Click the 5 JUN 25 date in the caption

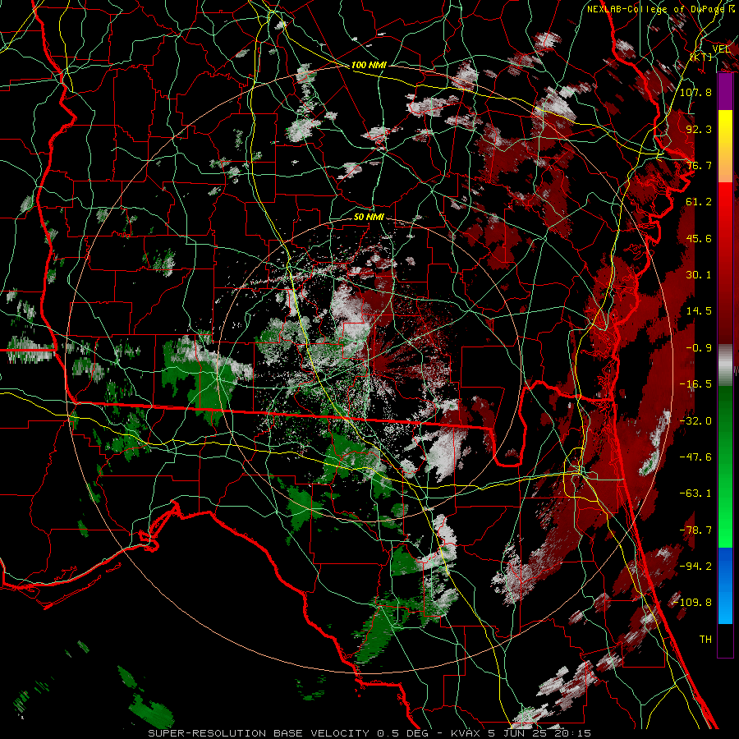517,733
